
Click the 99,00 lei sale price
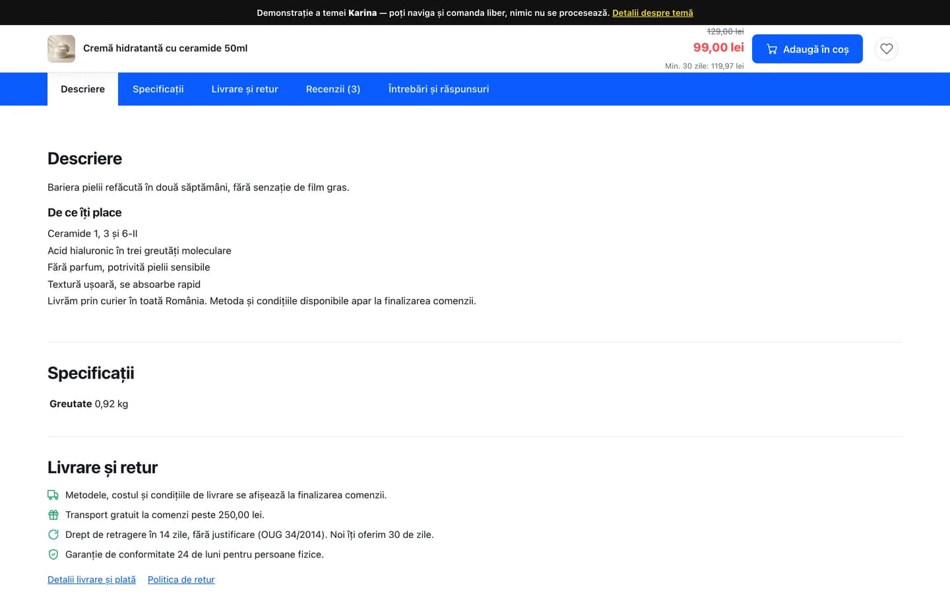click(718, 48)
